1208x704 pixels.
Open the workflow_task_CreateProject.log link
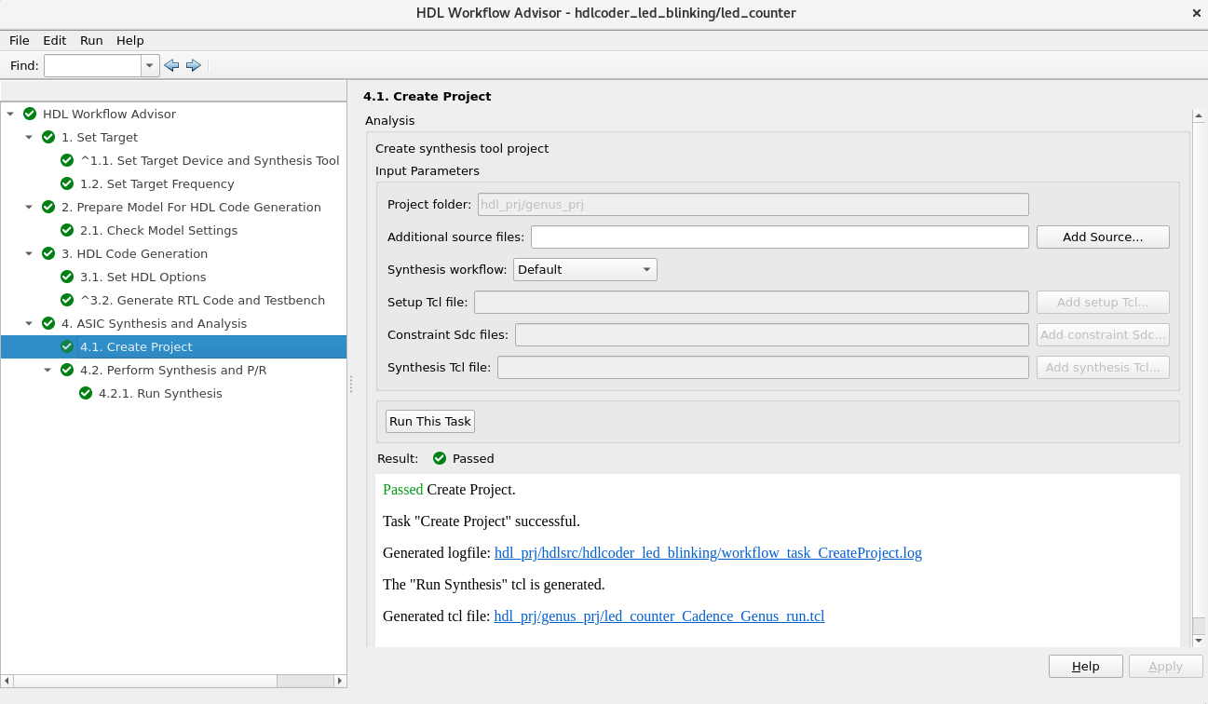click(x=706, y=552)
